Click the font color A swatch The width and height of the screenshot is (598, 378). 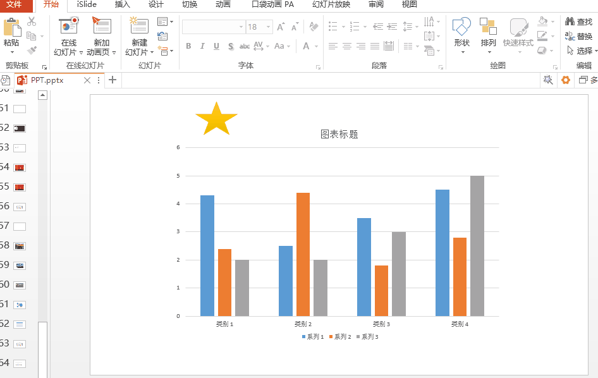(306, 46)
